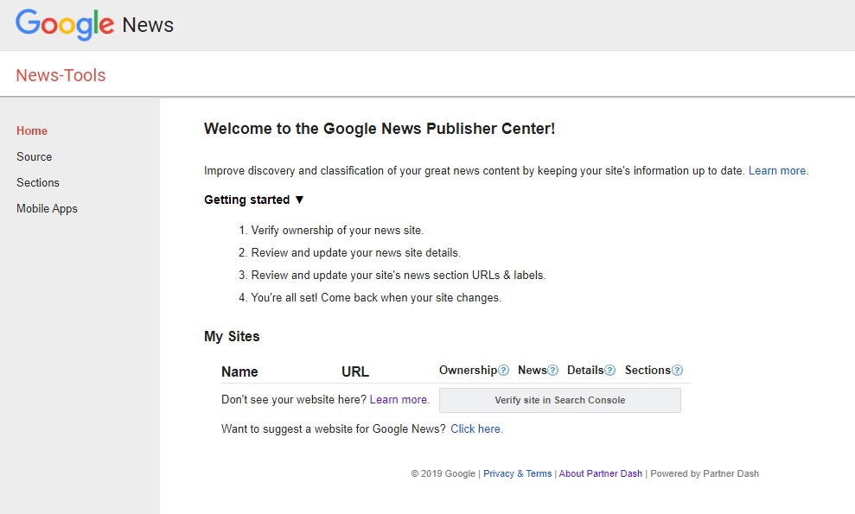
Task: Click the My Sites heading
Action: pyautogui.click(x=232, y=336)
